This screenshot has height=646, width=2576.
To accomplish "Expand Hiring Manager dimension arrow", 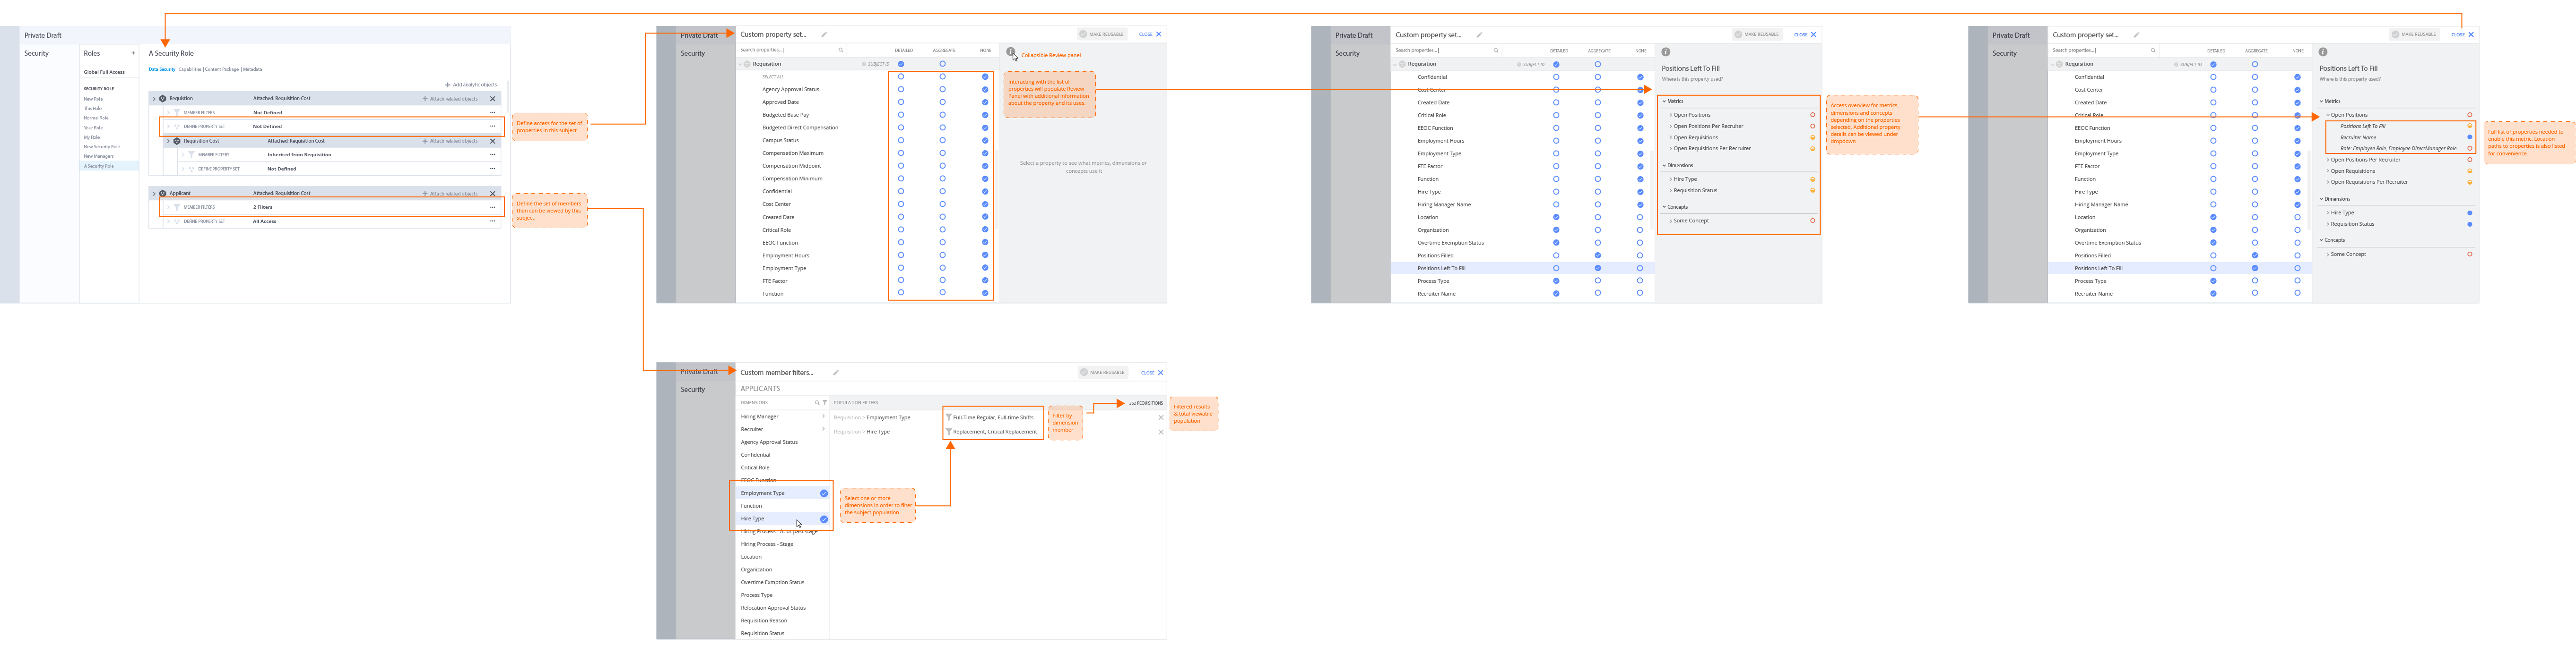I will click(823, 416).
